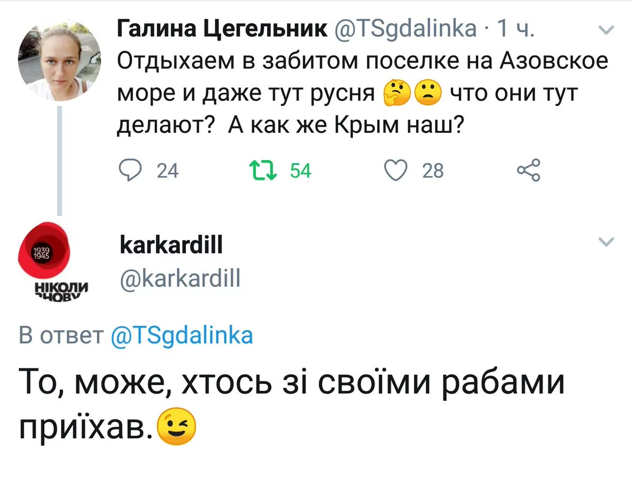Click the like count 28
Viewport: 632px width, 481px height.
[x=433, y=171]
